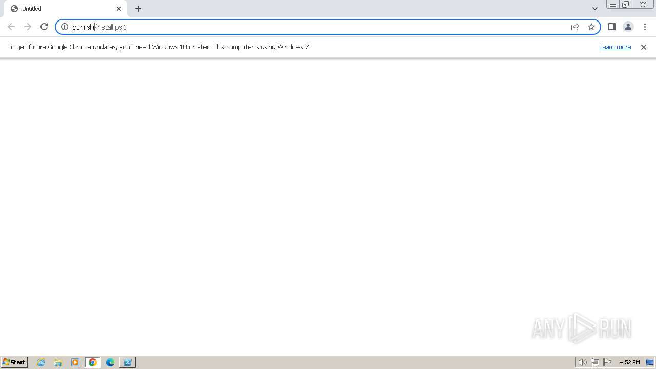Open volume control in system tray
This screenshot has height=369, width=656.
pos(583,362)
